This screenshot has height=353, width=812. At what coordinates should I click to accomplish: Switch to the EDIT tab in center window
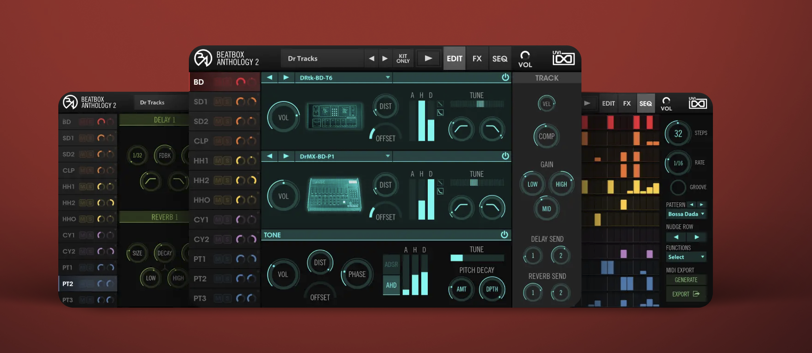pyautogui.click(x=454, y=58)
